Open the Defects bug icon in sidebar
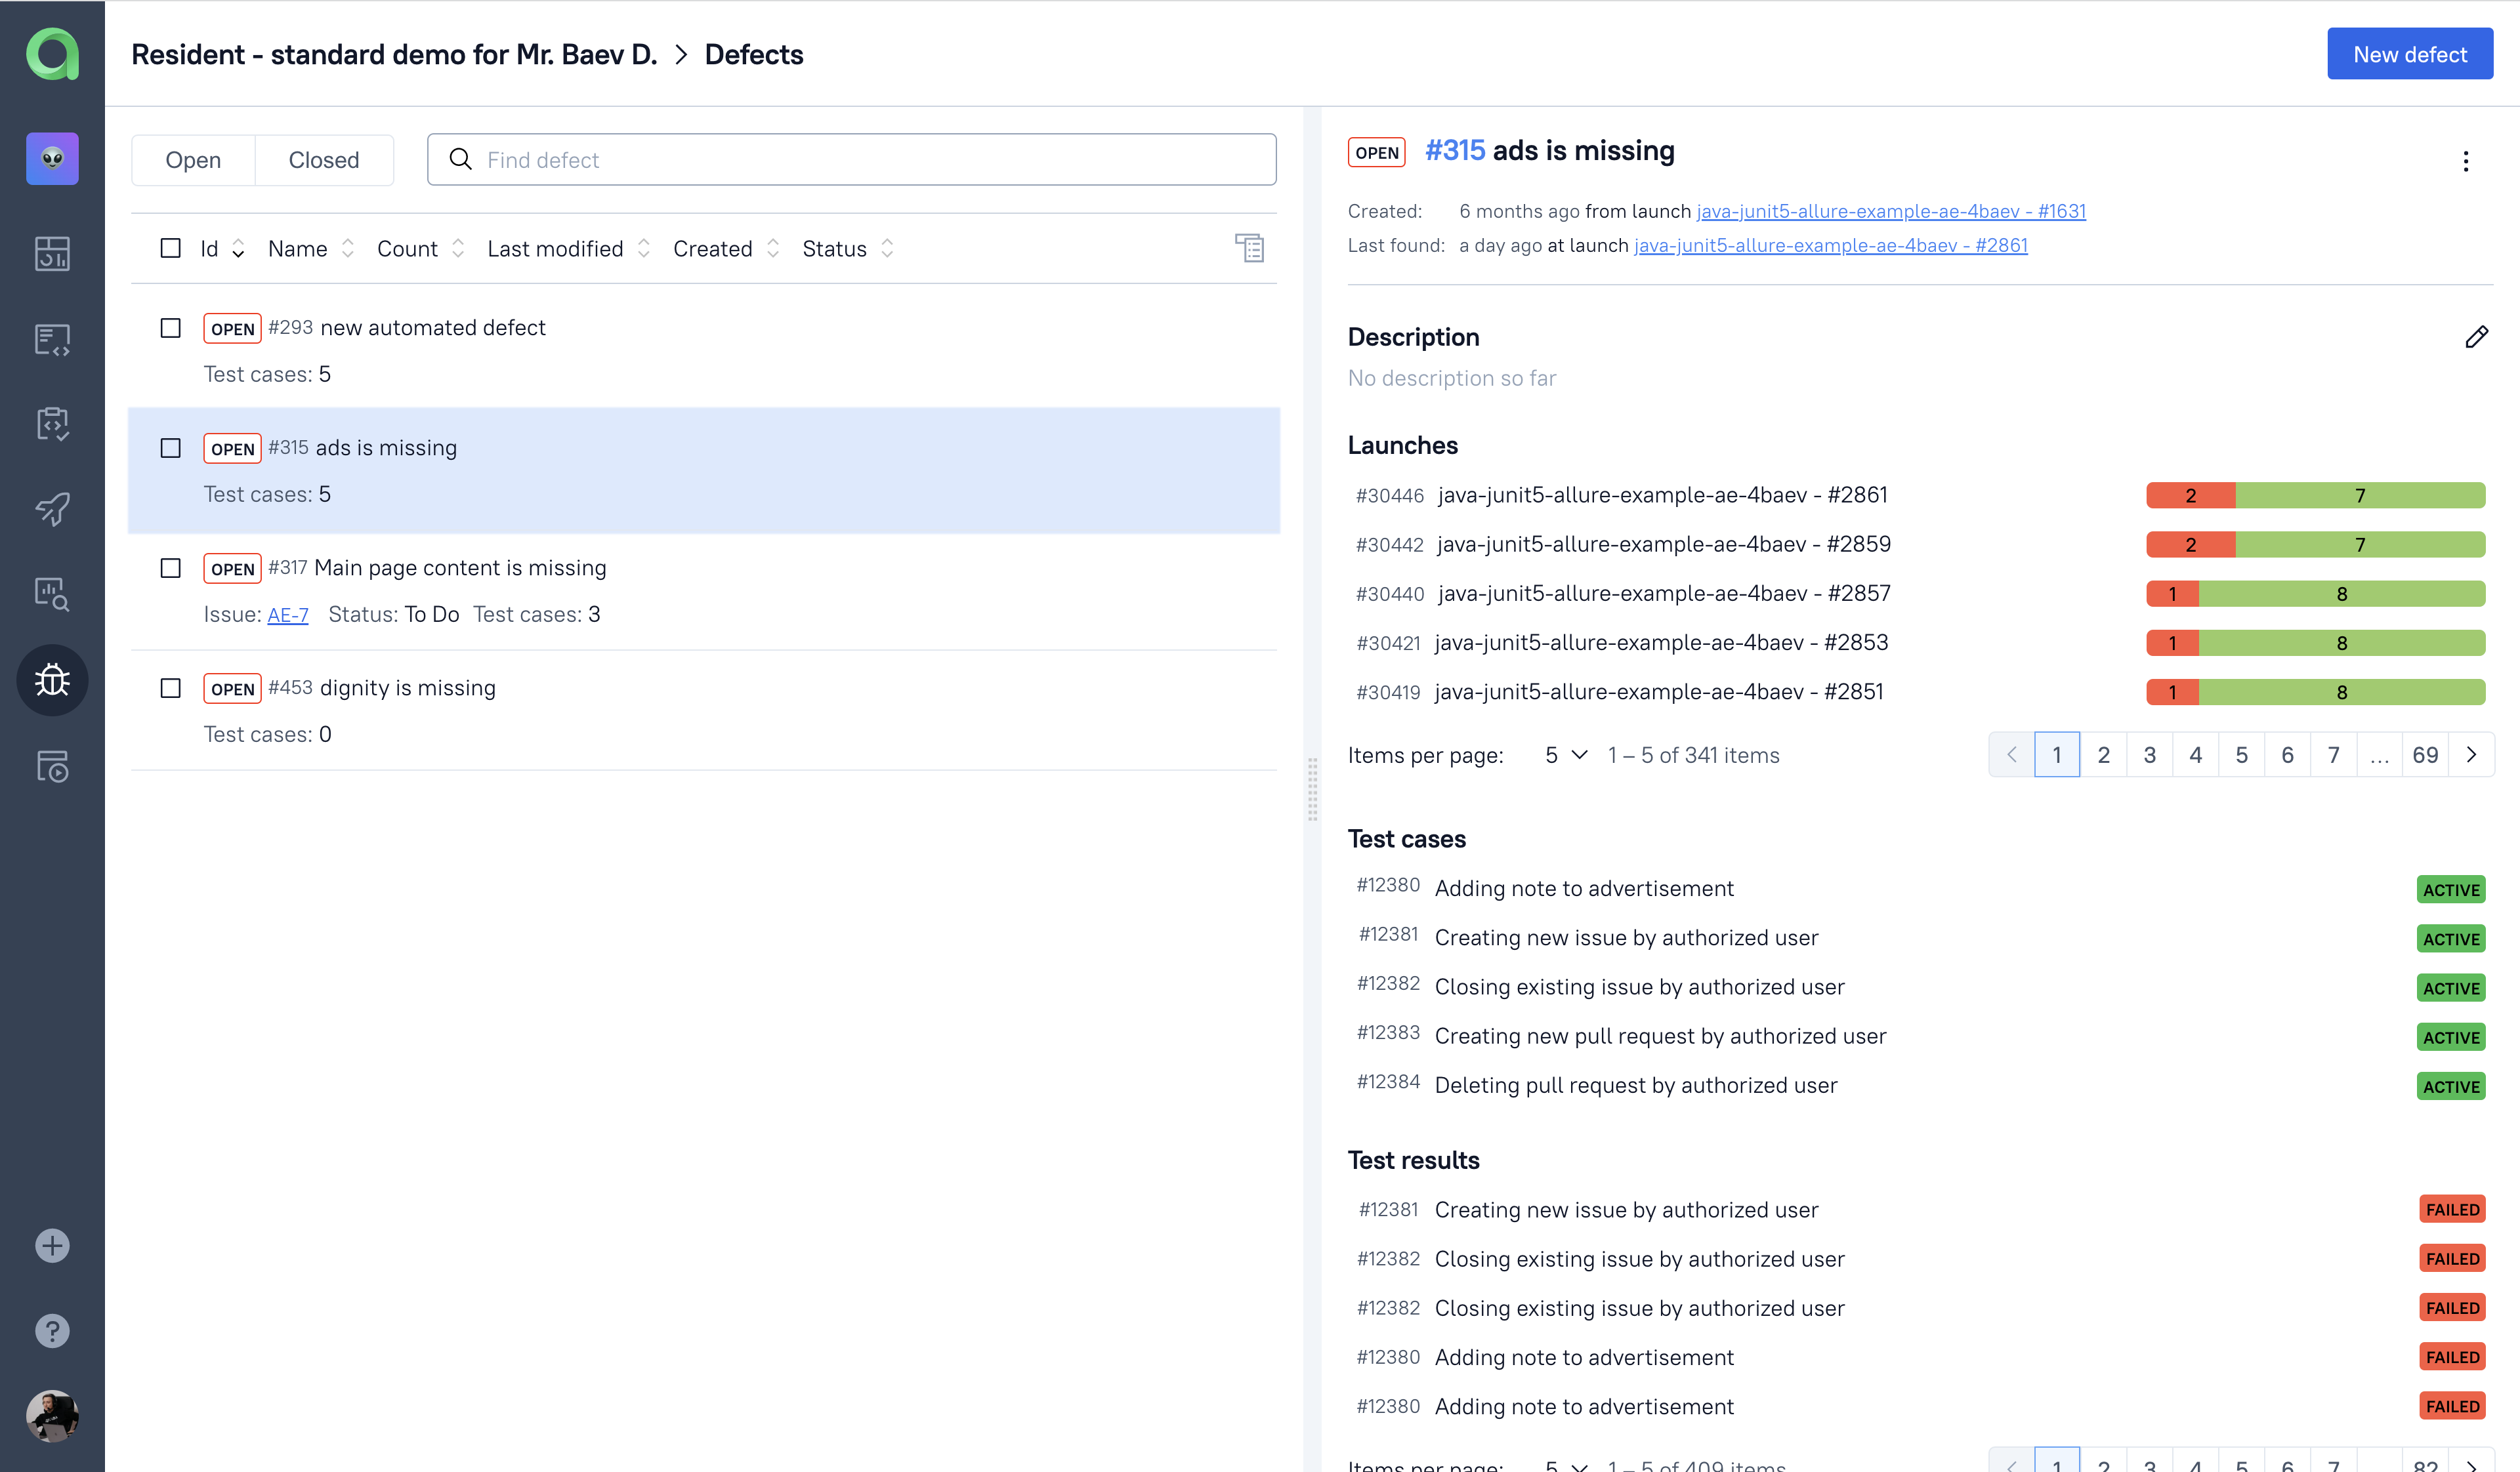The width and height of the screenshot is (2520, 1472). click(52, 680)
